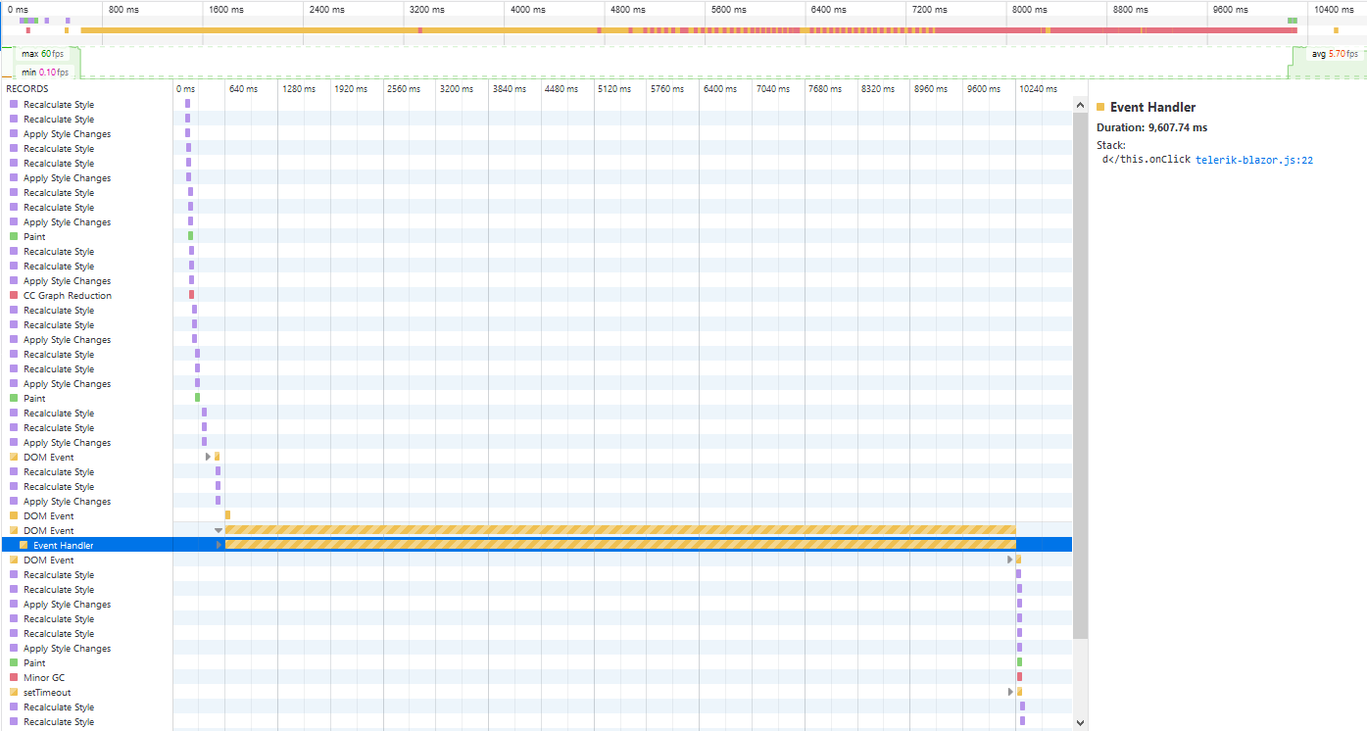Screen dimensions: 1367x731
Task: Click the 4000 ms tick in overview
Action: pos(527,10)
